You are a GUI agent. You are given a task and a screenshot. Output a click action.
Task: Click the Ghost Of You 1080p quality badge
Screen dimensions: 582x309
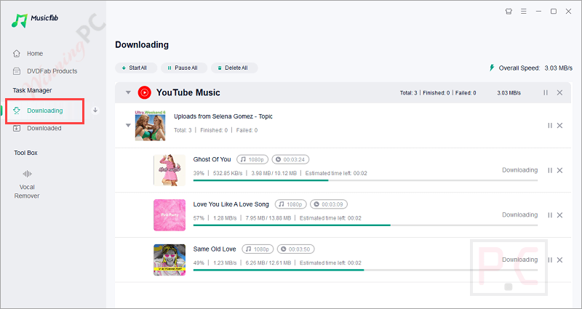click(252, 159)
